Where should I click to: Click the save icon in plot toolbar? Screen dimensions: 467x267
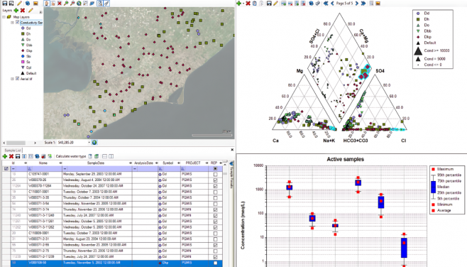pos(269,4)
